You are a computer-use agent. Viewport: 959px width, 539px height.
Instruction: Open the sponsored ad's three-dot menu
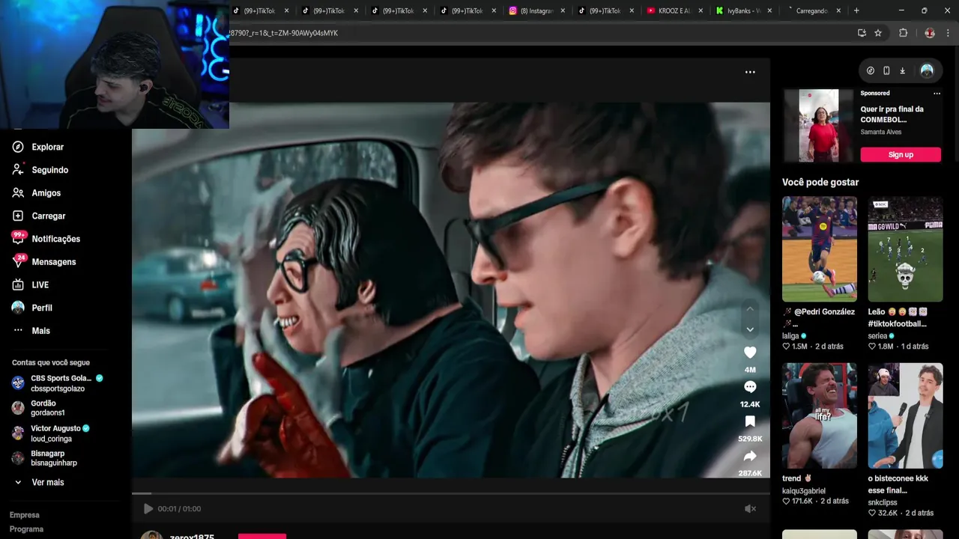point(937,94)
